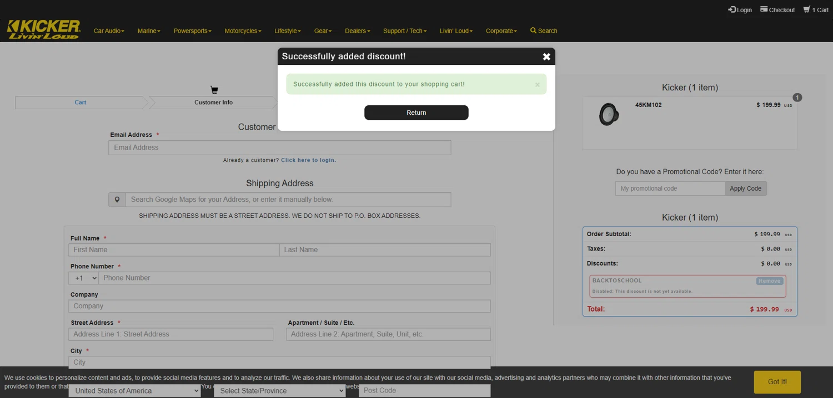Select the Customer Info checkout step
This screenshot has width=833, height=398.
point(213,103)
